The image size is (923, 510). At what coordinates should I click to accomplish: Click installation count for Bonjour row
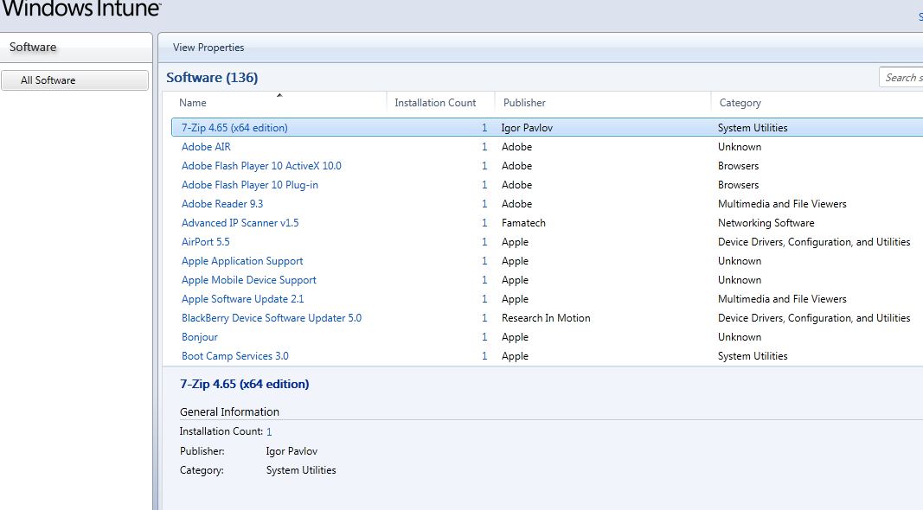(x=484, y=337)
